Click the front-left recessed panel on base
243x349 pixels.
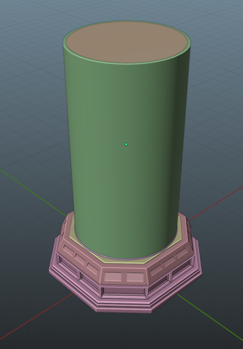[113, 277]
